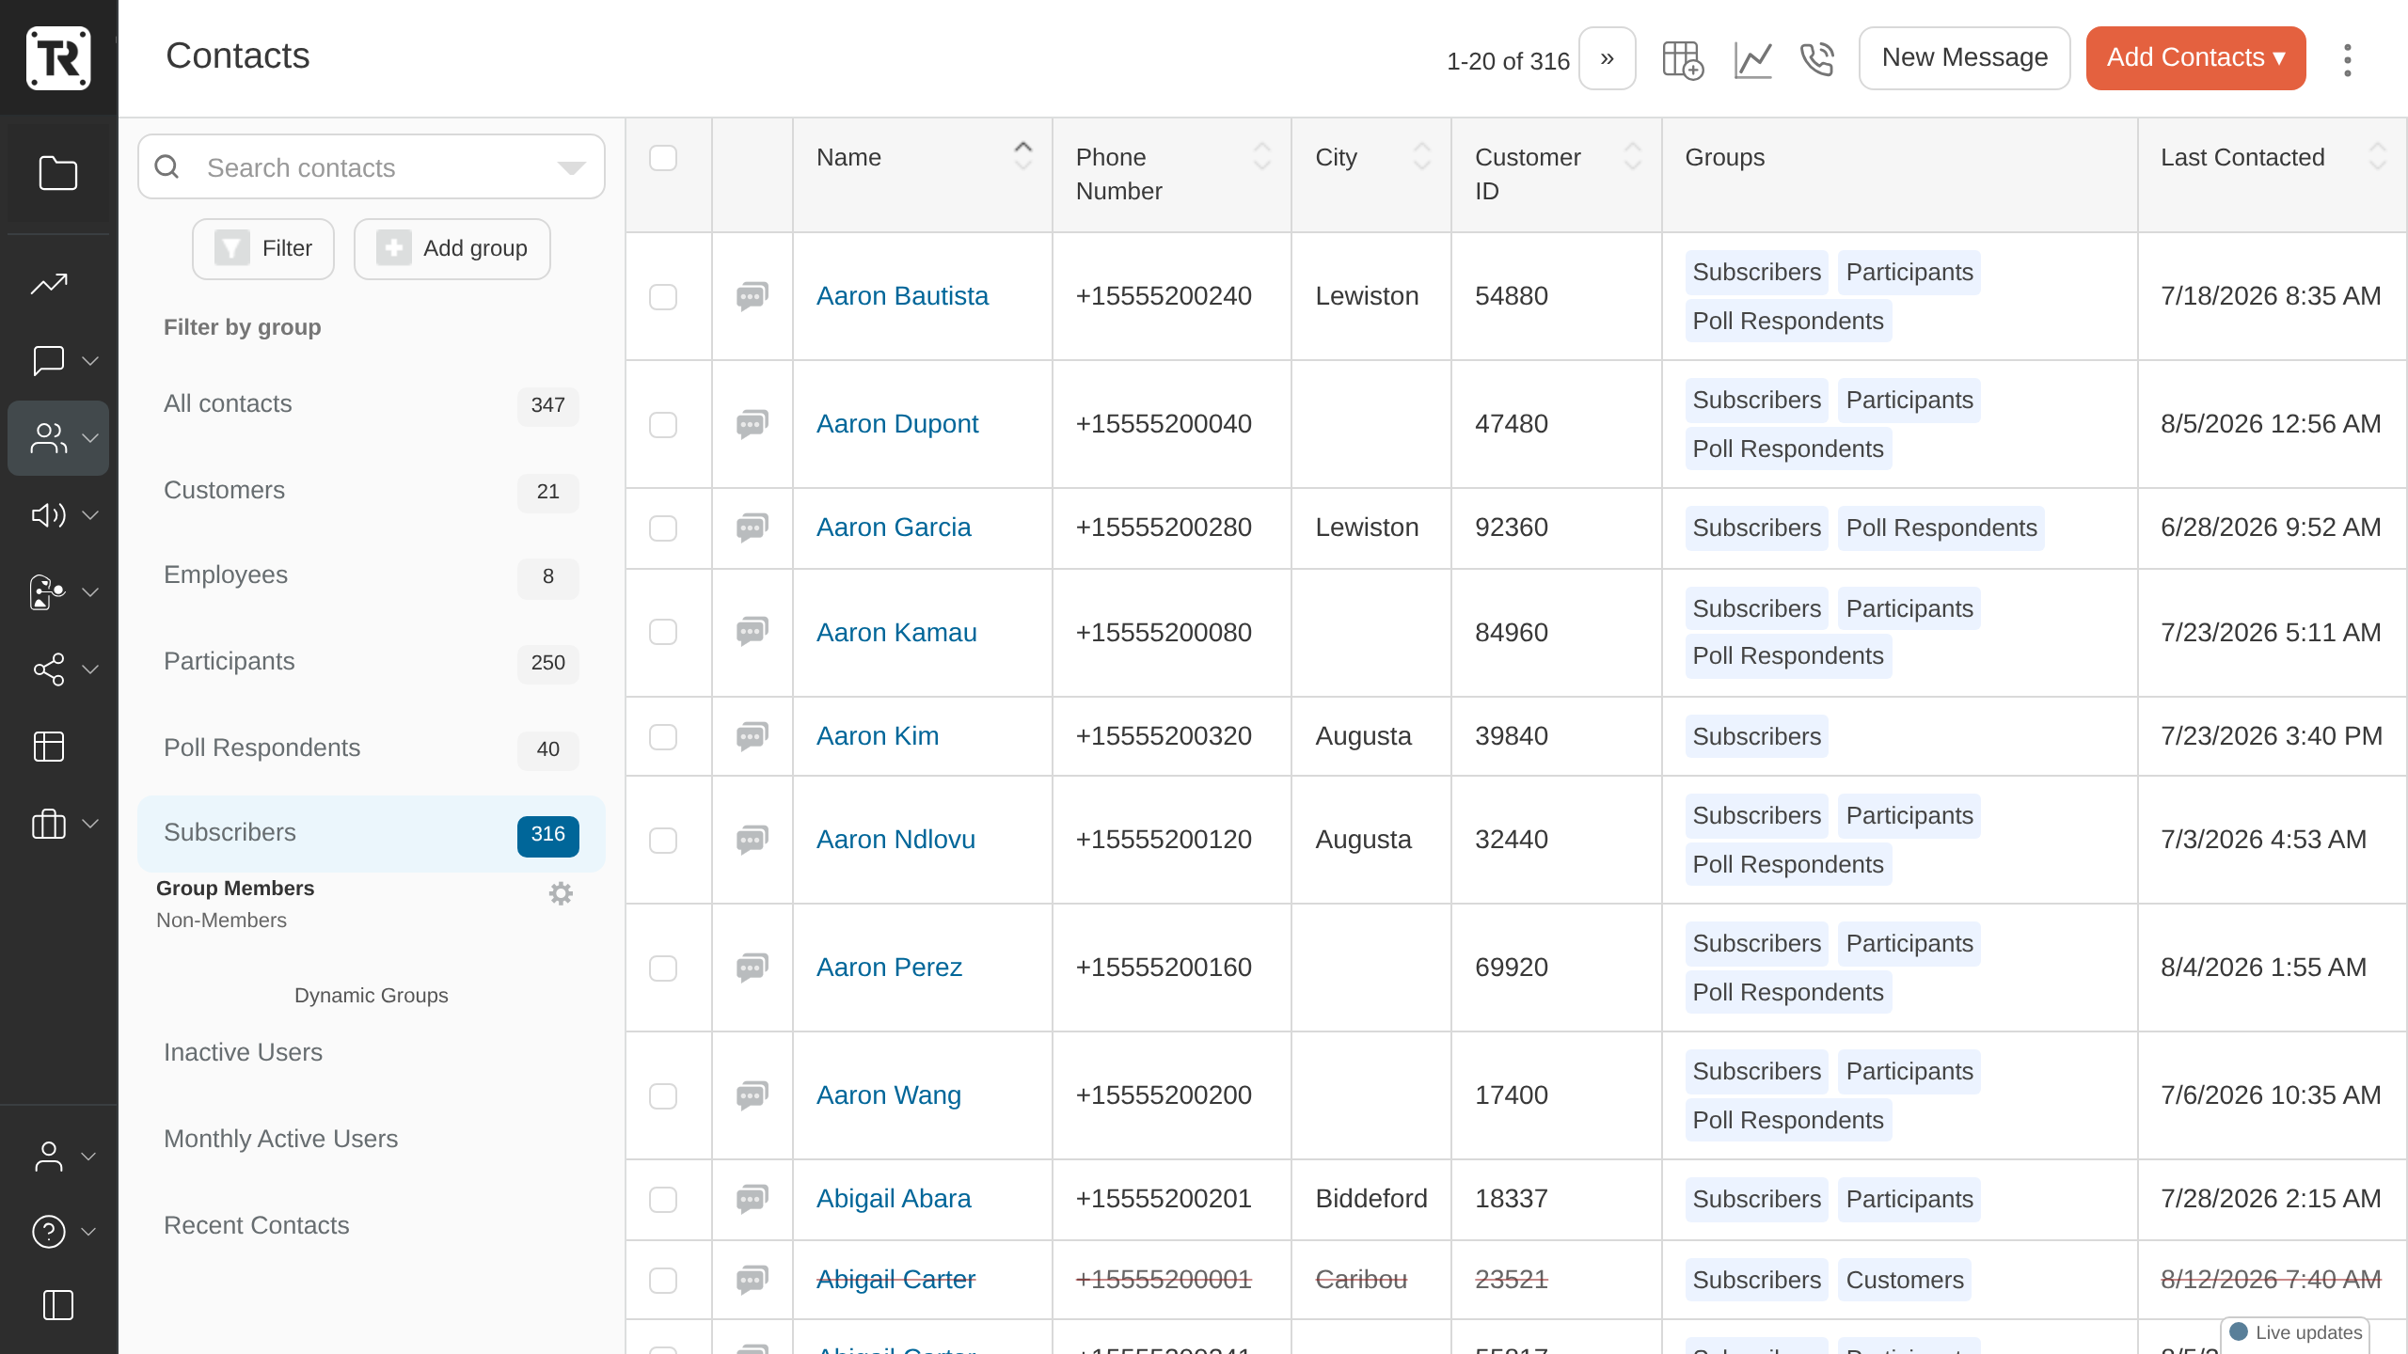Open chat icon for Aaron Kim
Screen dimensions: 2408x1354
pos(752,736)
